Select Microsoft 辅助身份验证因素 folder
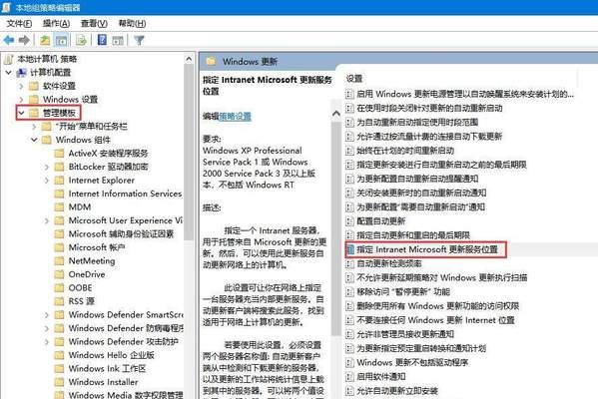Image resolution: width=598 pixels, height=399 pixels. pyautogui.click(x=121, y=234)
